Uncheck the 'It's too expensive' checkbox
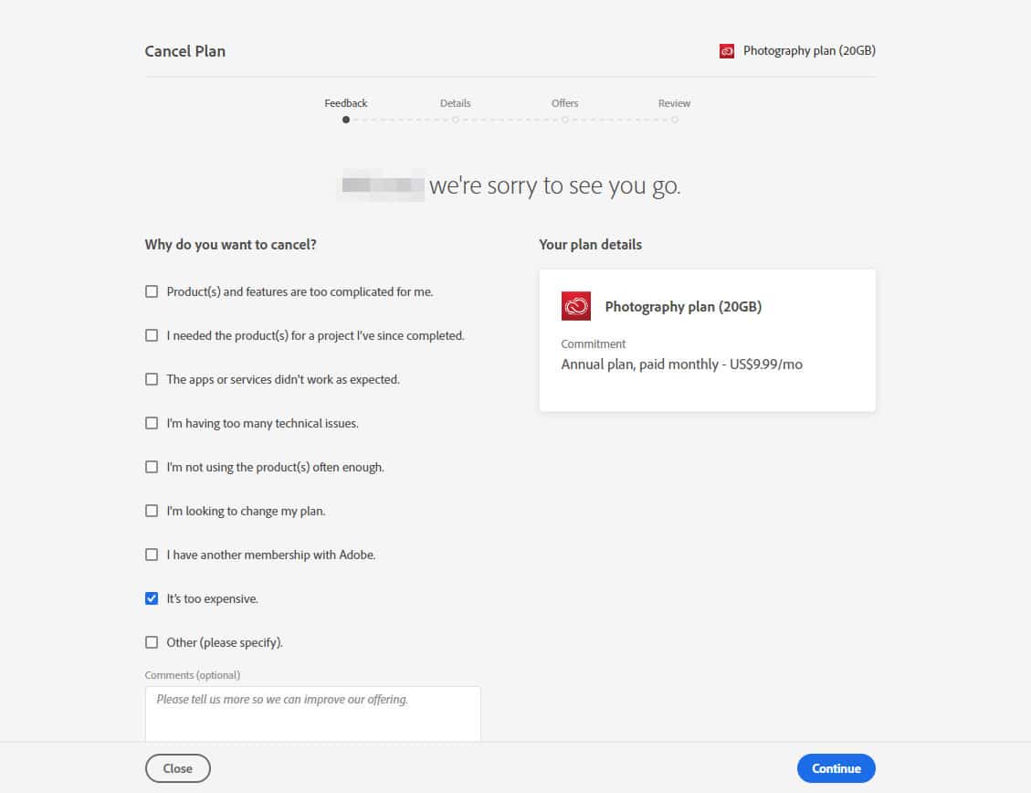Screen dimensions: 1031x793 (x=152, y=598)
